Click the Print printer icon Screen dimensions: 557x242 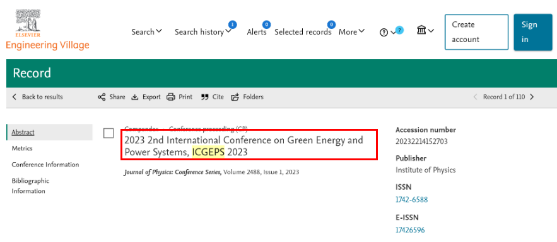pyautogui.click(x=171, y=97)
